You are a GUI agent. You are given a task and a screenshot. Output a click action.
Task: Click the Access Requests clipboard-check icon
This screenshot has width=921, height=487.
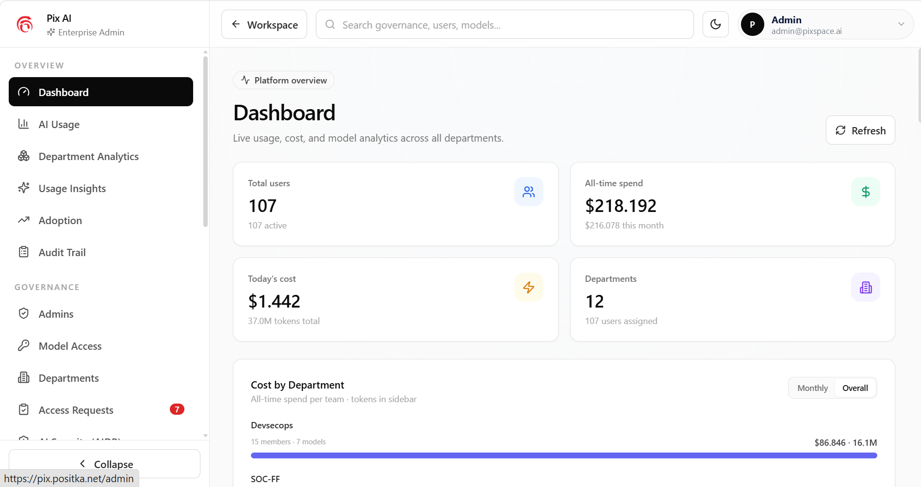[24, 409]
